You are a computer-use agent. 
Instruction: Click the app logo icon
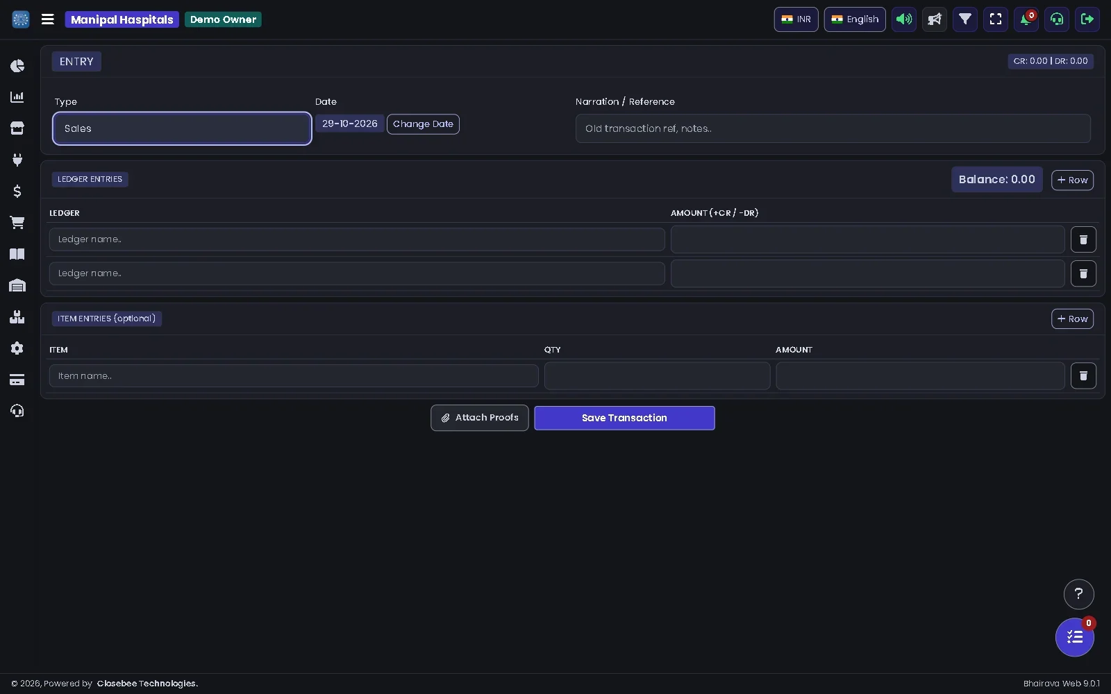coord(21,19)
